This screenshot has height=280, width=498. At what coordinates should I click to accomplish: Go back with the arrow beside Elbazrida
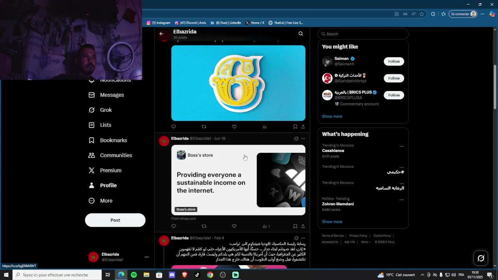pos(161,34)
